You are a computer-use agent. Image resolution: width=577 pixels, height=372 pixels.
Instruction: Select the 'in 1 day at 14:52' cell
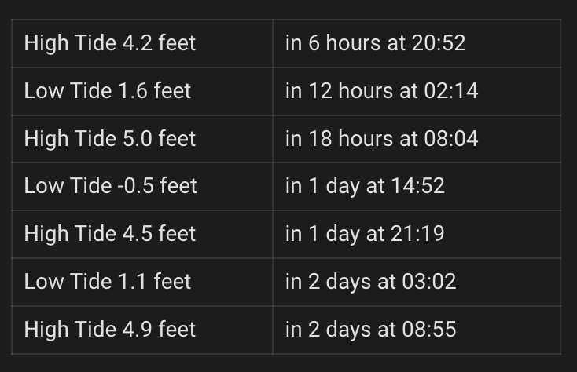tap(365, 186)
